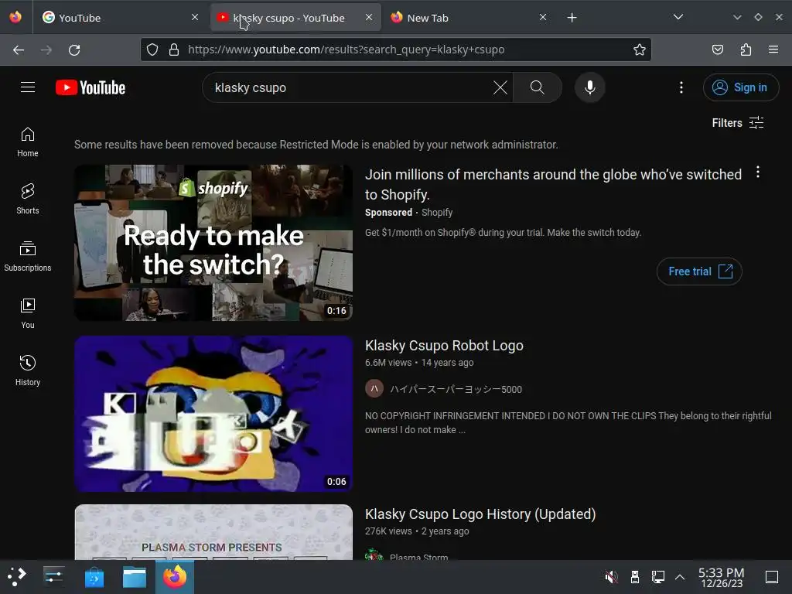Click the ハイパースーパーヨッシー5000 channel avatar
The width and height of the screenshot is (792, 594).
(x=374, y=389)
